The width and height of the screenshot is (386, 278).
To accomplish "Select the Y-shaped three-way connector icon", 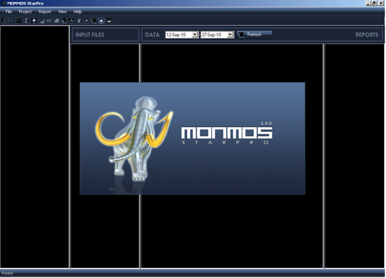I will (x=71, y=20).
